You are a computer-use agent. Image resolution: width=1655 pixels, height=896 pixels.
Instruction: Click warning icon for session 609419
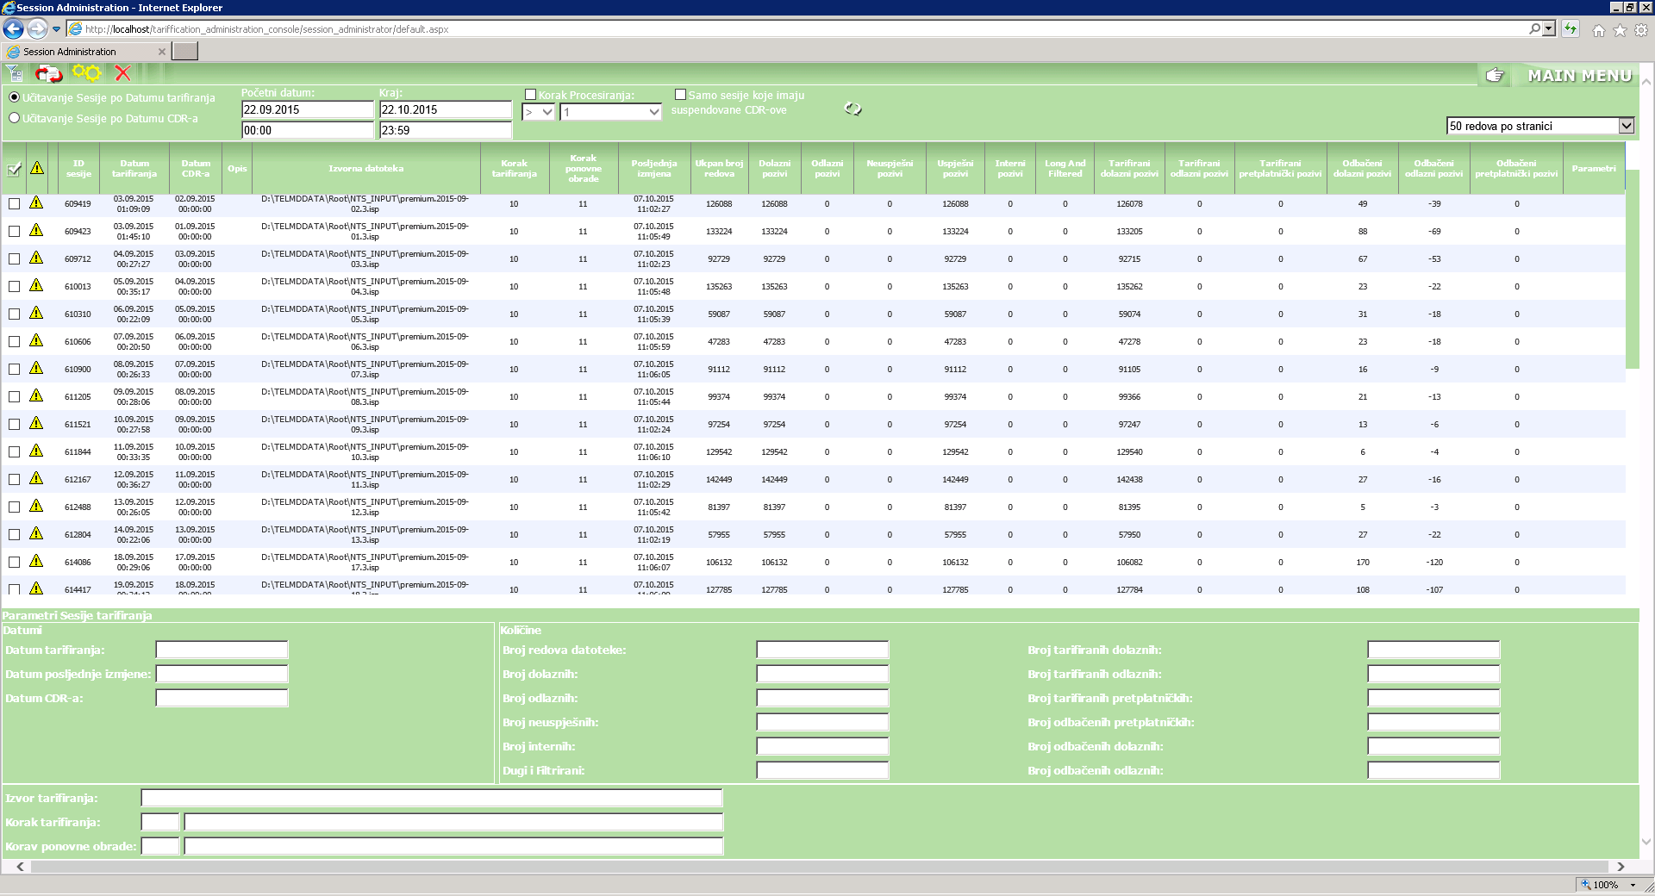[x=36, y=202]
